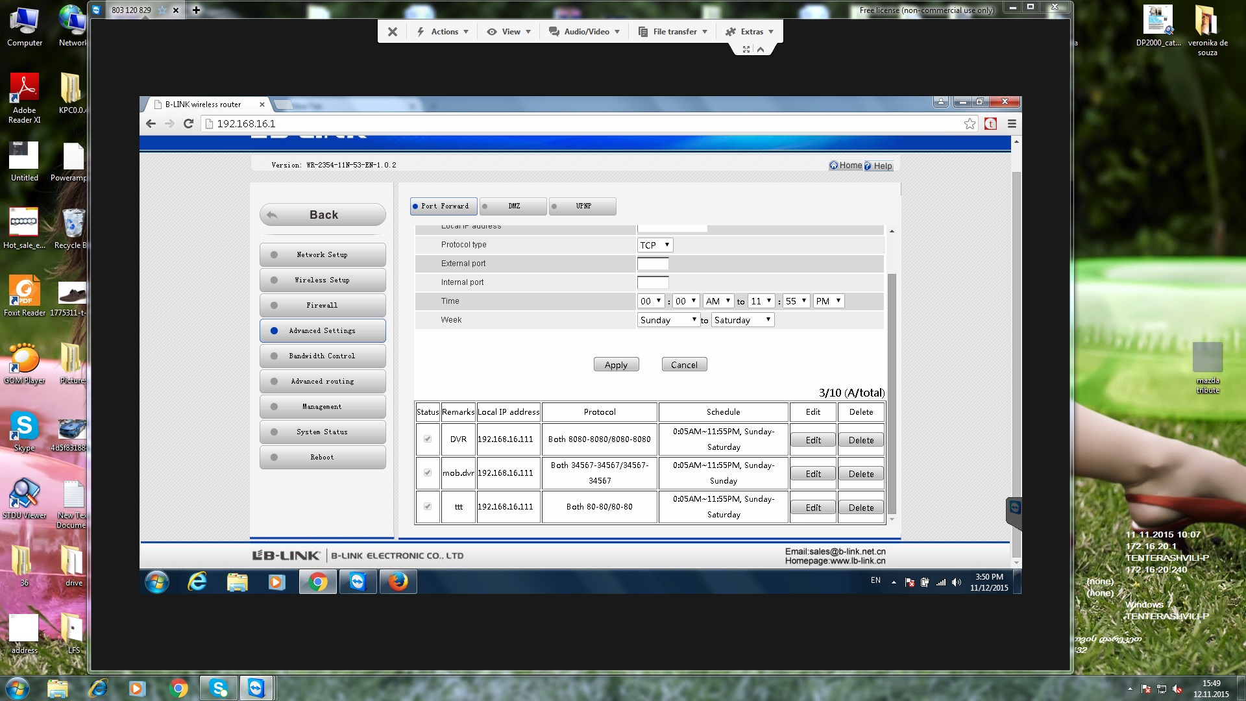Toggle the DVR rule status checkbox
Image resolution: width=1246 pixels, height=701 pixels.
tap(428, 439)
